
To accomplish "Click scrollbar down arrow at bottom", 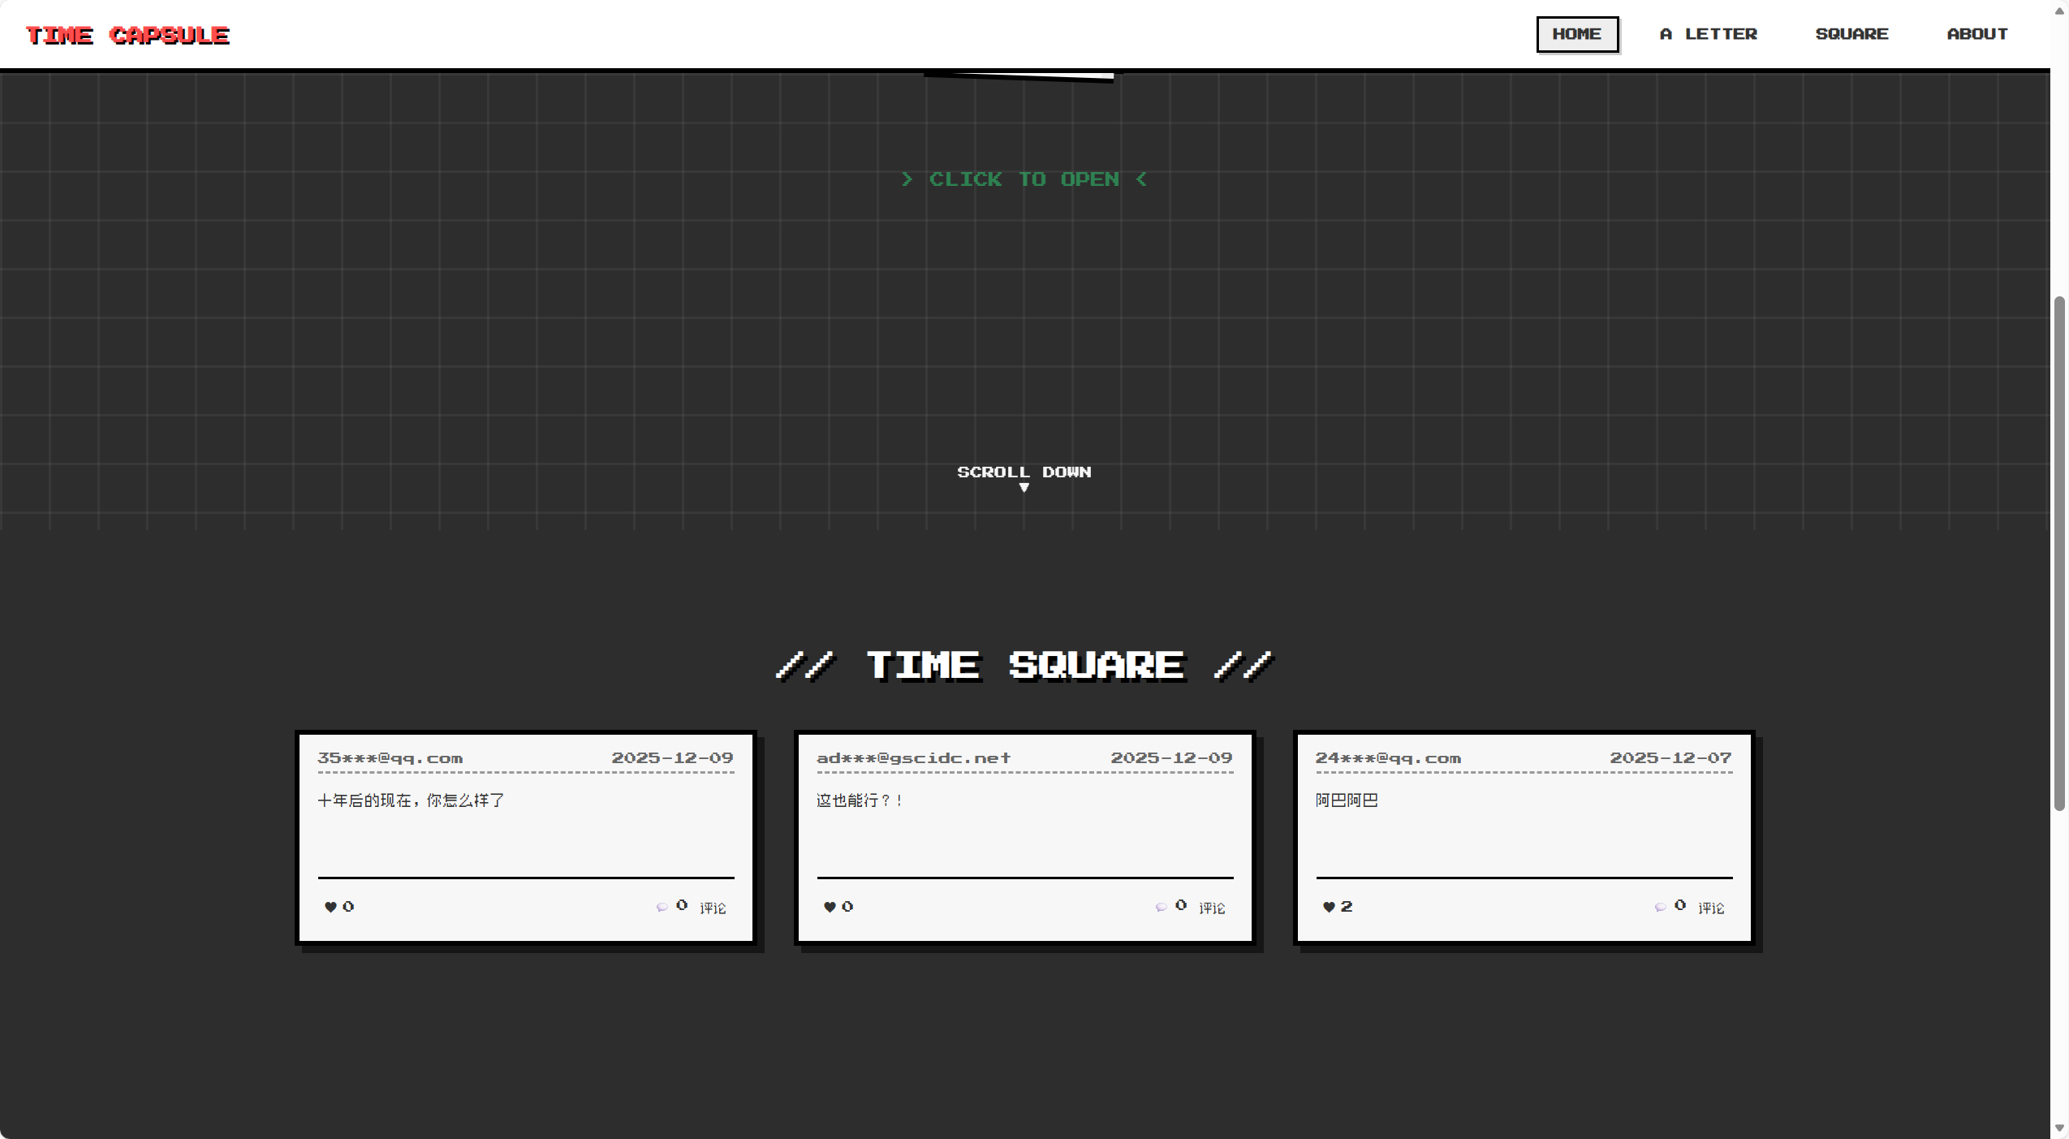I will pos(2059,1128).
